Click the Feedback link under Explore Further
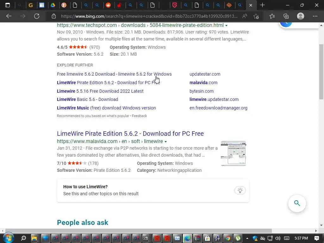The width and height of the screenshot is (324, 243). coord(139,116)
